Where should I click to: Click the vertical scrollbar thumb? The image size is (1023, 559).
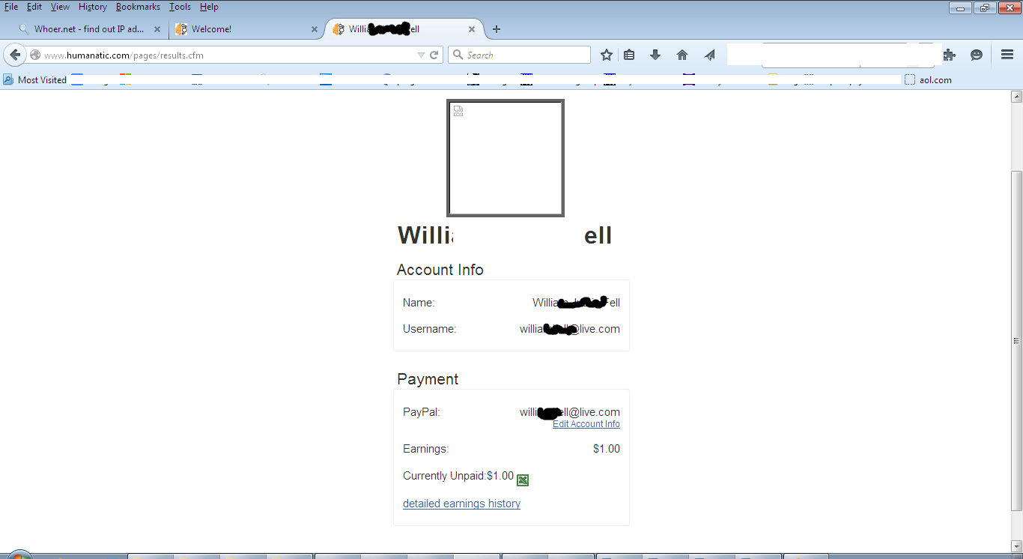(1016, 341)
